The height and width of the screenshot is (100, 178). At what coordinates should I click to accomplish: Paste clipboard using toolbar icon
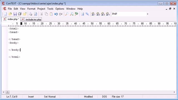click(x=51, y=14)
